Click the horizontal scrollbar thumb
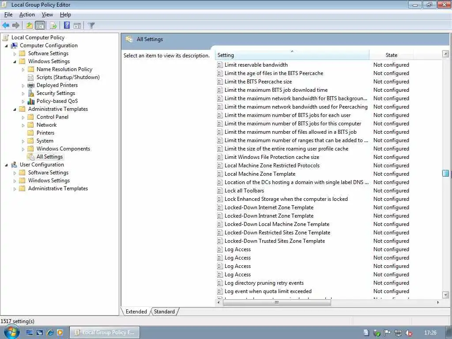Screen dimensions: 452x339 (277, 302)
